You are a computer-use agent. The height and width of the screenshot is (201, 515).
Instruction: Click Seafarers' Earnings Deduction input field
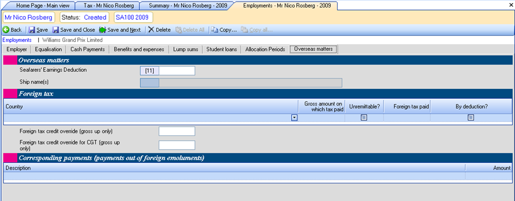point(177,71)
